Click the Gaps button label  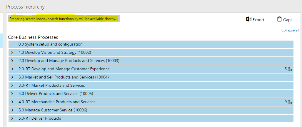288,20
